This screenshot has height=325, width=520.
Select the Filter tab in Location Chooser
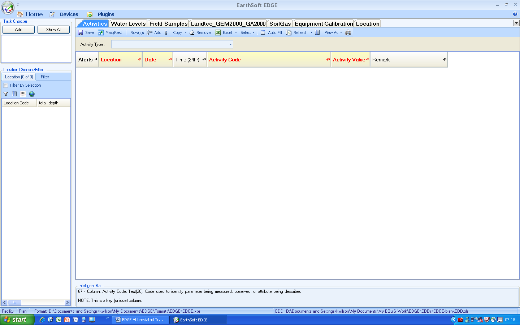45,77
